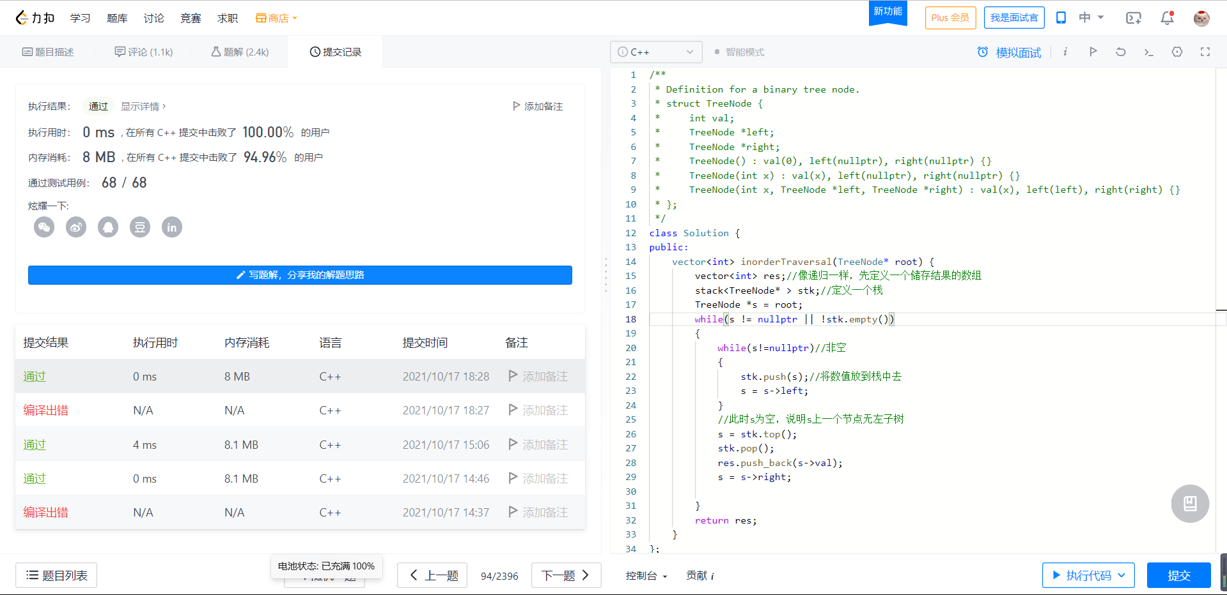Viewport: 1227px width, 595px height.
Task: Share result via LinkedIn icon
Action: [172, 227]
